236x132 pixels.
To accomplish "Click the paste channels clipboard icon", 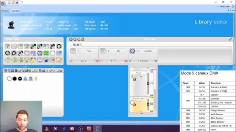I will 83,39.
